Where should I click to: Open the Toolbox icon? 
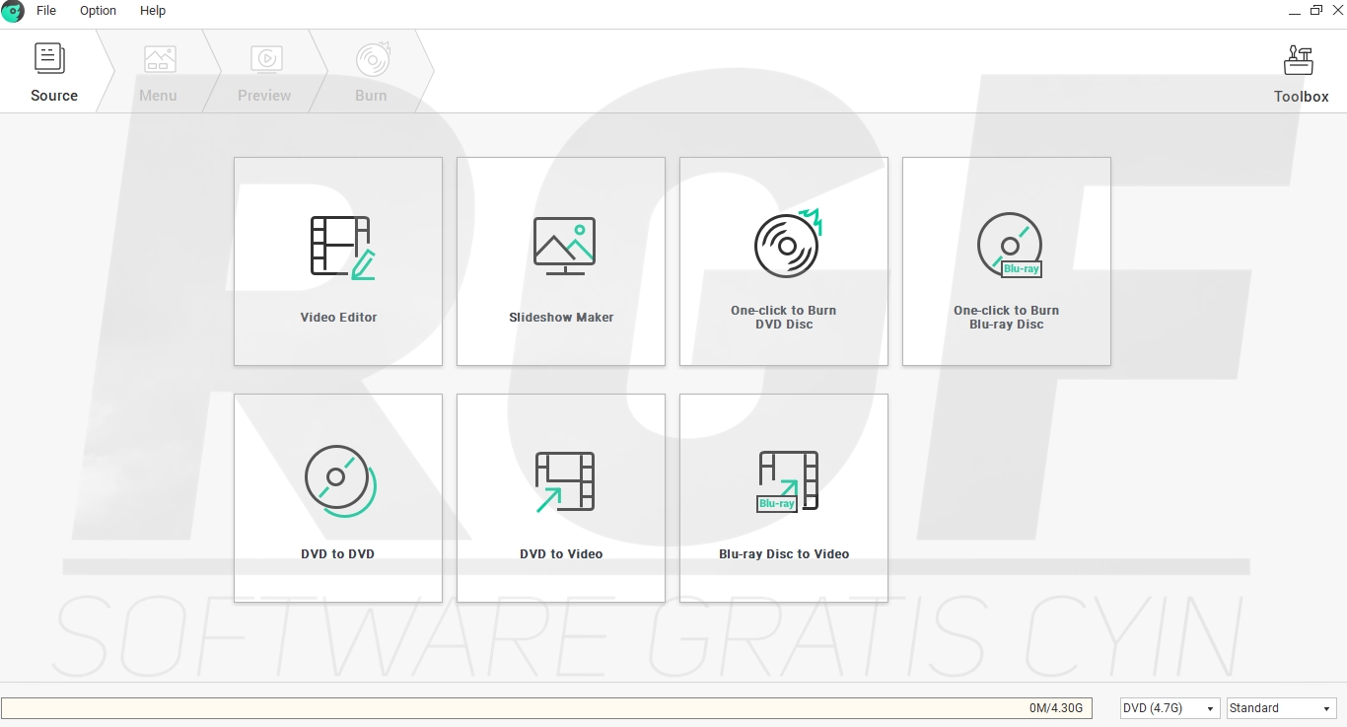[x=1300, y=60]
